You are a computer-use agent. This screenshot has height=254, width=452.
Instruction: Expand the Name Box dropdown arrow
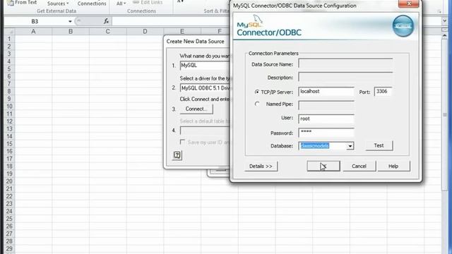(x=70, y=21)
